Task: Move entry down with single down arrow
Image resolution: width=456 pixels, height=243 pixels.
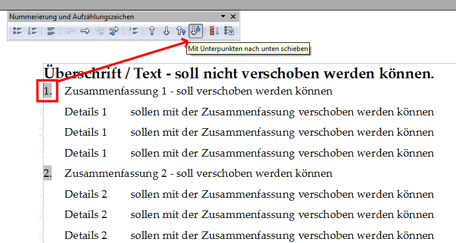Action: [x=167, y=31]
